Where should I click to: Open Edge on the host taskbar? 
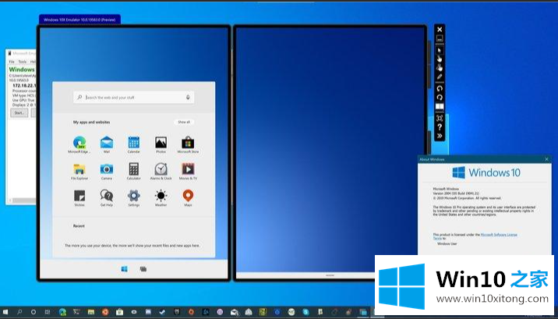click(x=62, y=312)
